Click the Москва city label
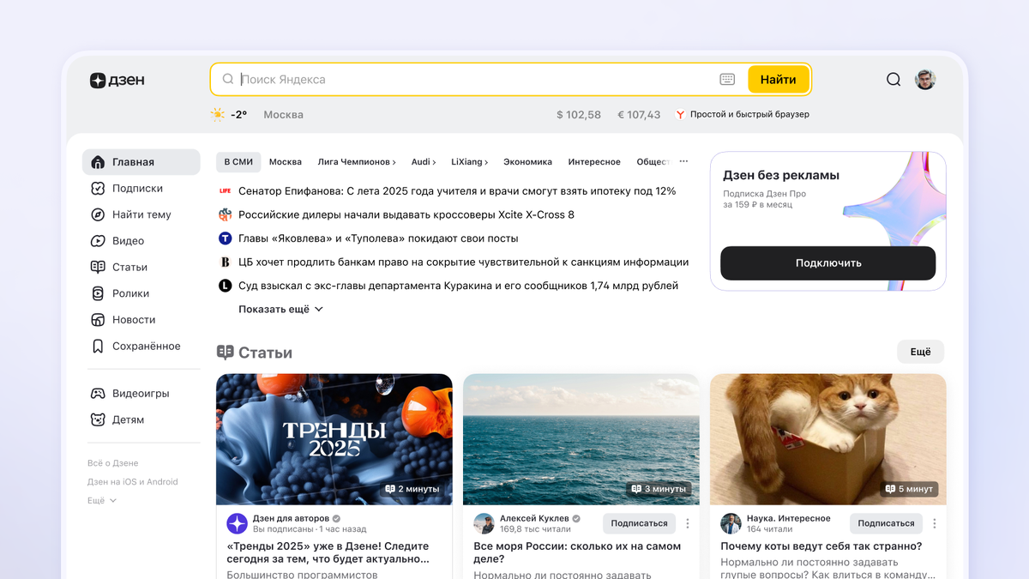This screenshot has width=1029, height=579. pos(283,114)
